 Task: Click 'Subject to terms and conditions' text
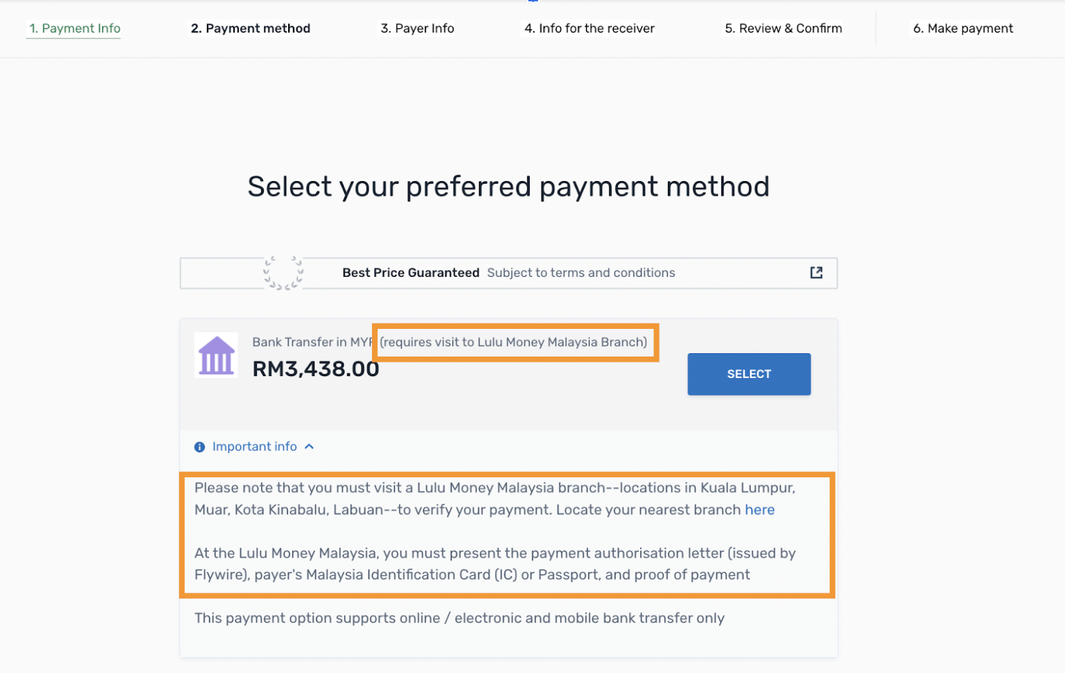581,273
